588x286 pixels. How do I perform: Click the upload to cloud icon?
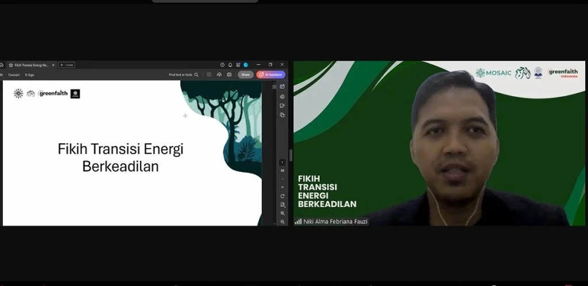[x=219, y=75]
